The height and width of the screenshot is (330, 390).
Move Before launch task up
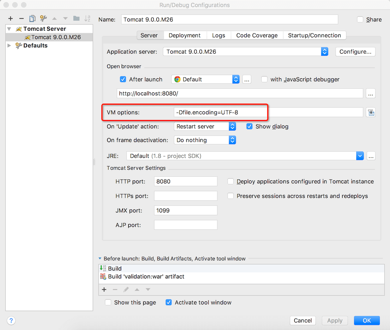click(137, 290)
